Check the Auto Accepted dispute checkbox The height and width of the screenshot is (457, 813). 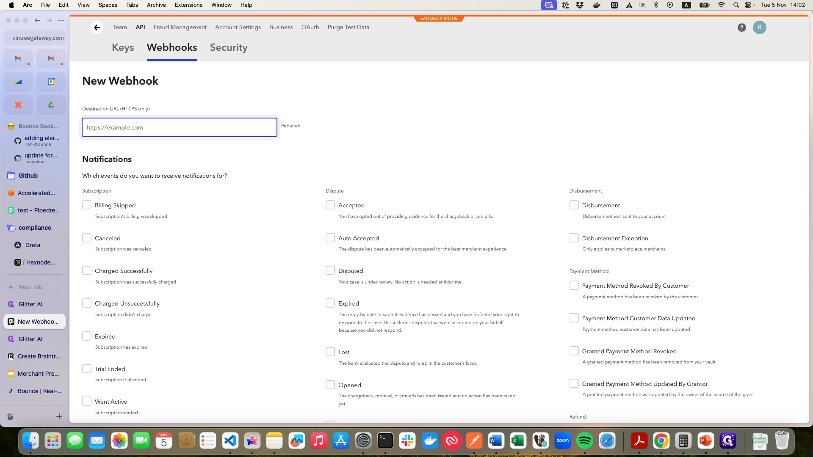coord(330,238)
